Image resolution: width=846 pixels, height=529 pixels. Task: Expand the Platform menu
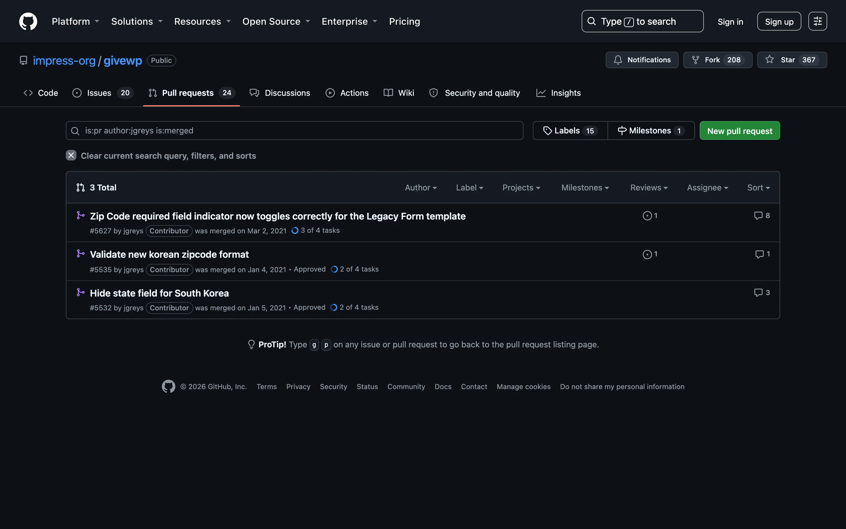75,21
